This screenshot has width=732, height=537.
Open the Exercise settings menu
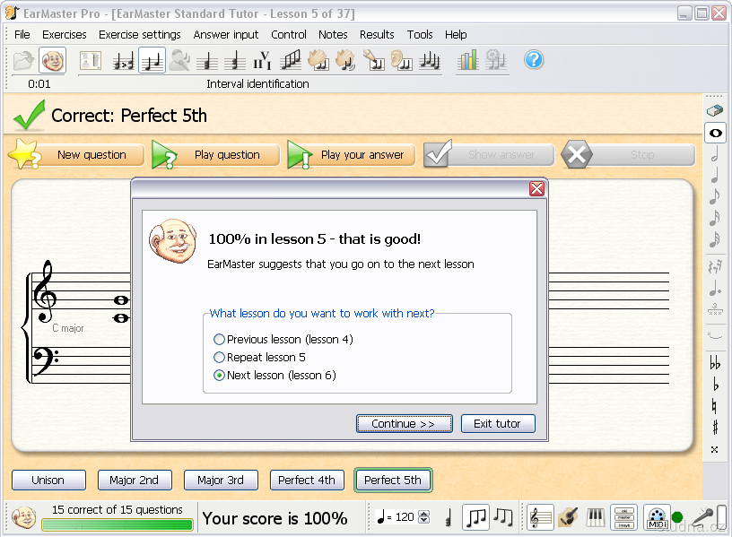139,35
